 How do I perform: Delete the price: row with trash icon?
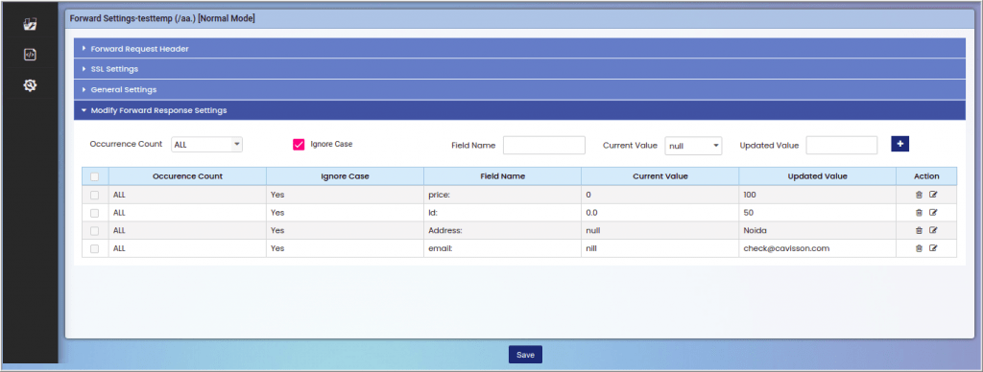[919, 195]
